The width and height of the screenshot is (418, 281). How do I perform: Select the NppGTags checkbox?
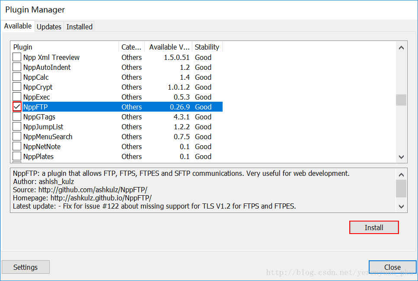click(x=17, y=117)
